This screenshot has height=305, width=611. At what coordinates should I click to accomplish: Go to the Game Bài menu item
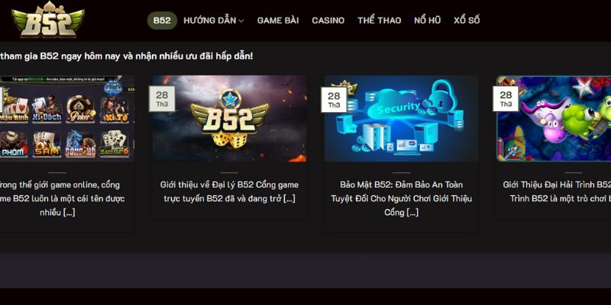coord(278,21)
